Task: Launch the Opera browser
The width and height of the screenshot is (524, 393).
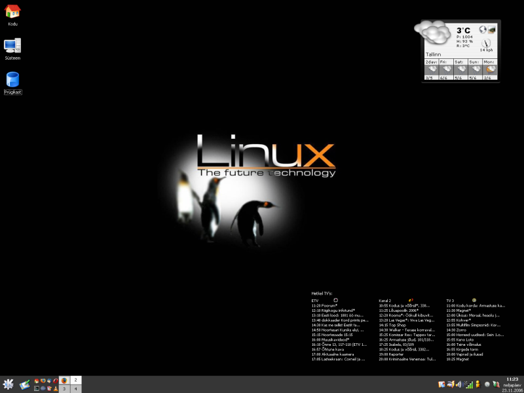Action: [x=56, y=381]
